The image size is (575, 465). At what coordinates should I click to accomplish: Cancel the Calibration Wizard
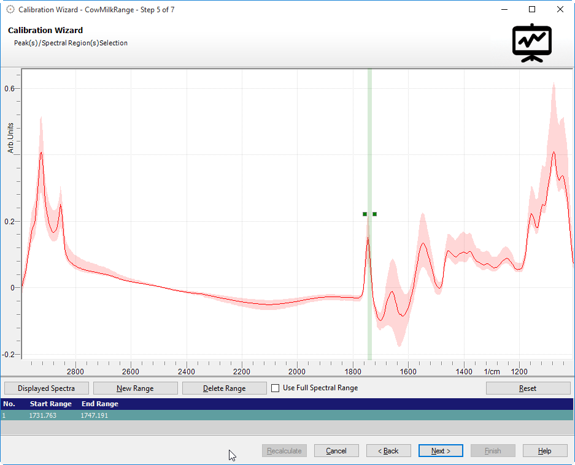coord(336,451)
